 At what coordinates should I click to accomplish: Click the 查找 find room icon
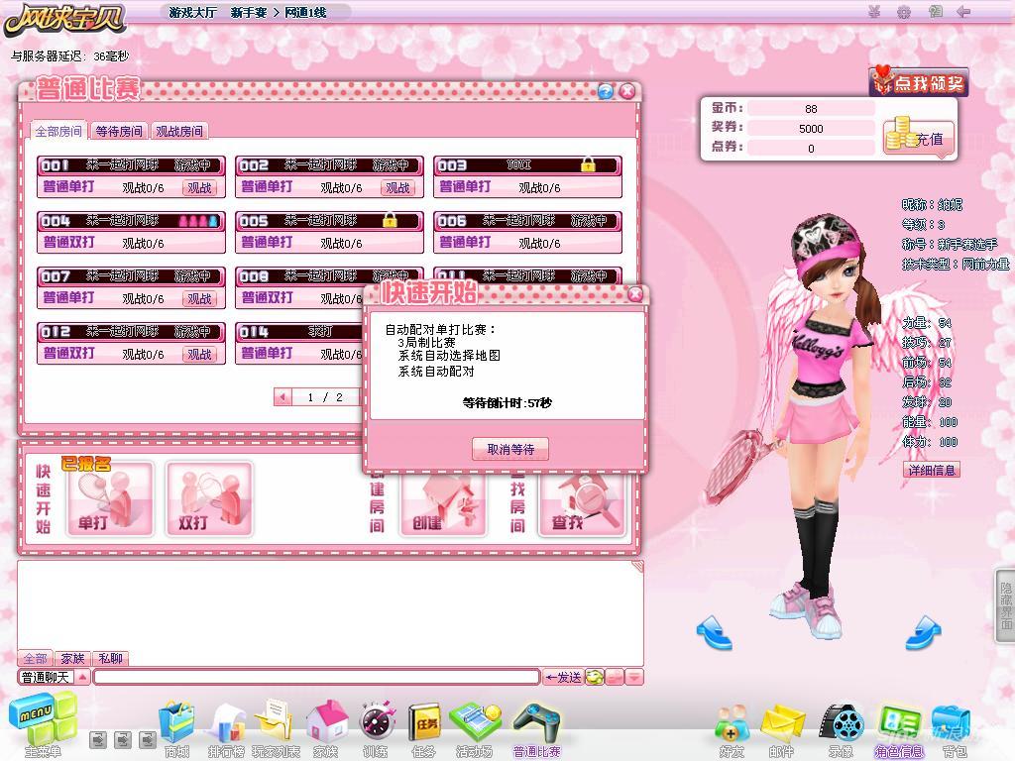point(583,504)
